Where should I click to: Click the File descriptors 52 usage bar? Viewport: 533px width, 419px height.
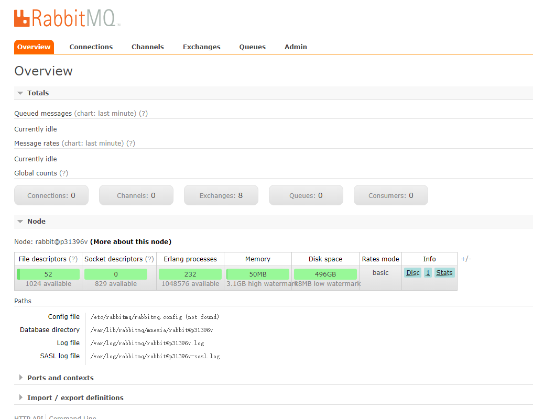click(48, 274)
